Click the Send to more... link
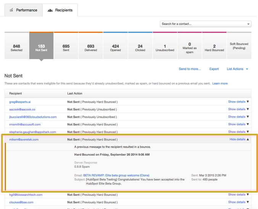This screenshot has width=258, height=209. pos(190,69)
